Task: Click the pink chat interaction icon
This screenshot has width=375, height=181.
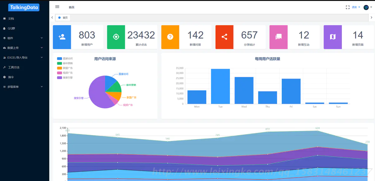Action: pyautogui.click(x=278, y=37)
